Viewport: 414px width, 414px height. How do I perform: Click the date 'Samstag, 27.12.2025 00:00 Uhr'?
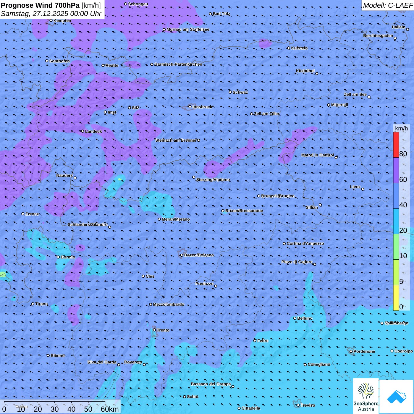click(x=51, y=14)
